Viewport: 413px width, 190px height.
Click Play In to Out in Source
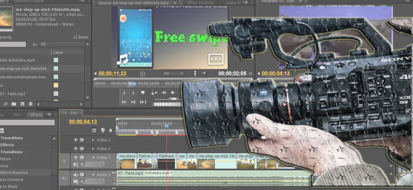[x=143, y=102]
